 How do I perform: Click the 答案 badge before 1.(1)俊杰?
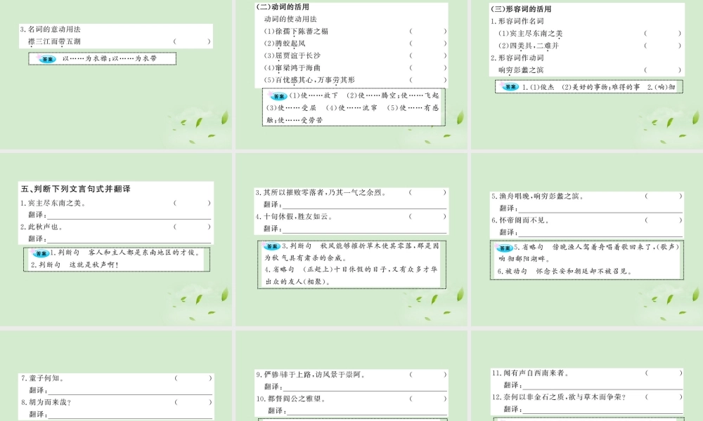click(x=510, y=87)
